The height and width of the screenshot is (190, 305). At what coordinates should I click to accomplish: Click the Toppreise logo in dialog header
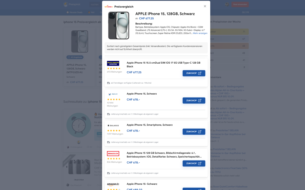click(x=109, y=7)
